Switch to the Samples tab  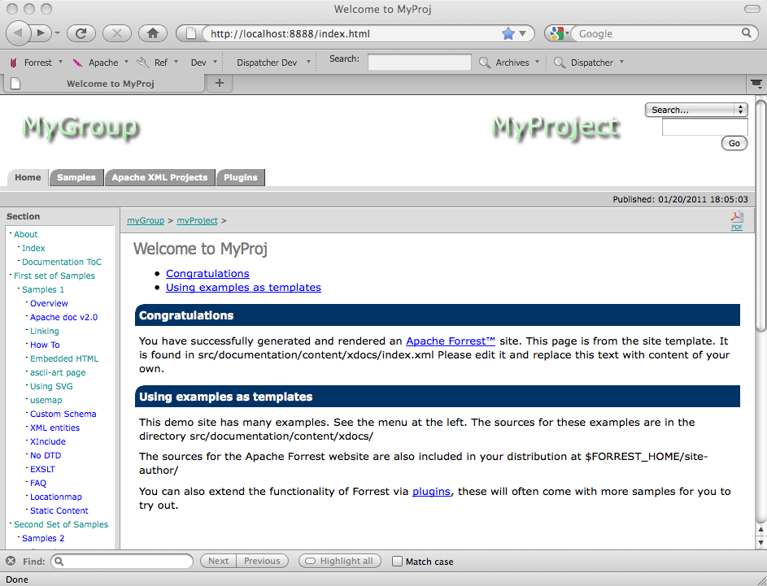76,177
